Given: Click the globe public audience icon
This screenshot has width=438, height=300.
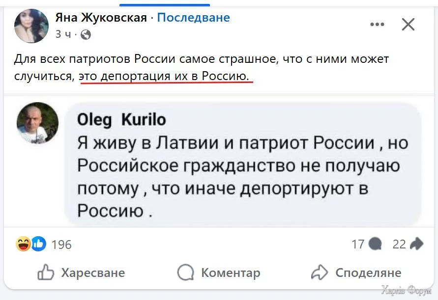Looking at the screenshot, I should point(86,34).
